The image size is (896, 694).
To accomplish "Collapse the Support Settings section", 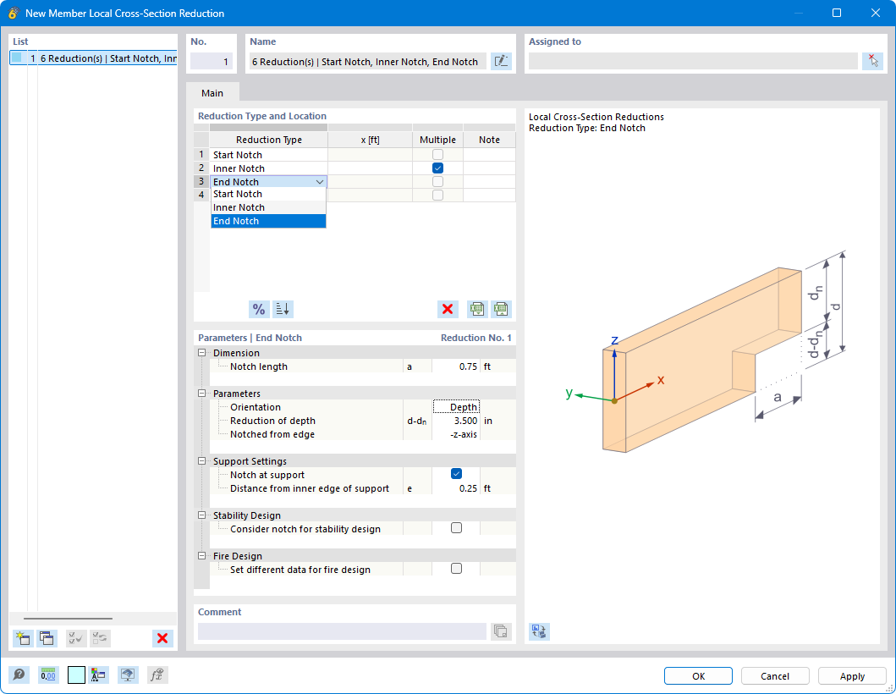I will point(201,460).
